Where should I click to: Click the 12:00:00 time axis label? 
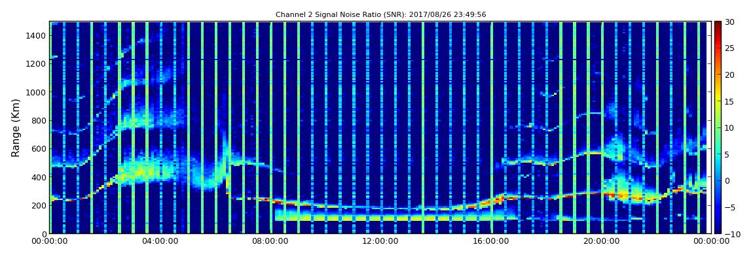380,242
